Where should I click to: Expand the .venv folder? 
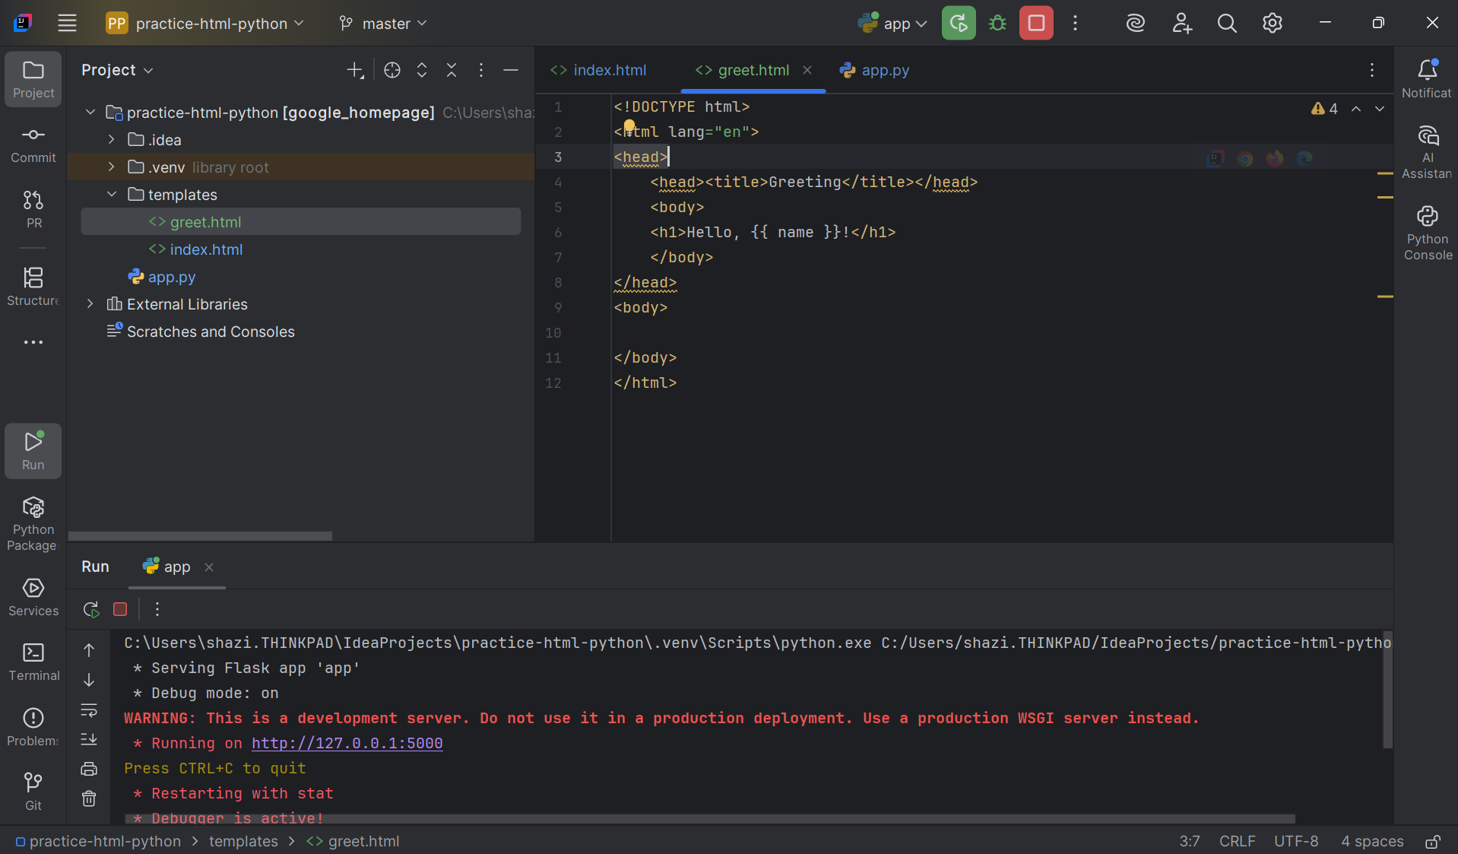pos(112,167)
